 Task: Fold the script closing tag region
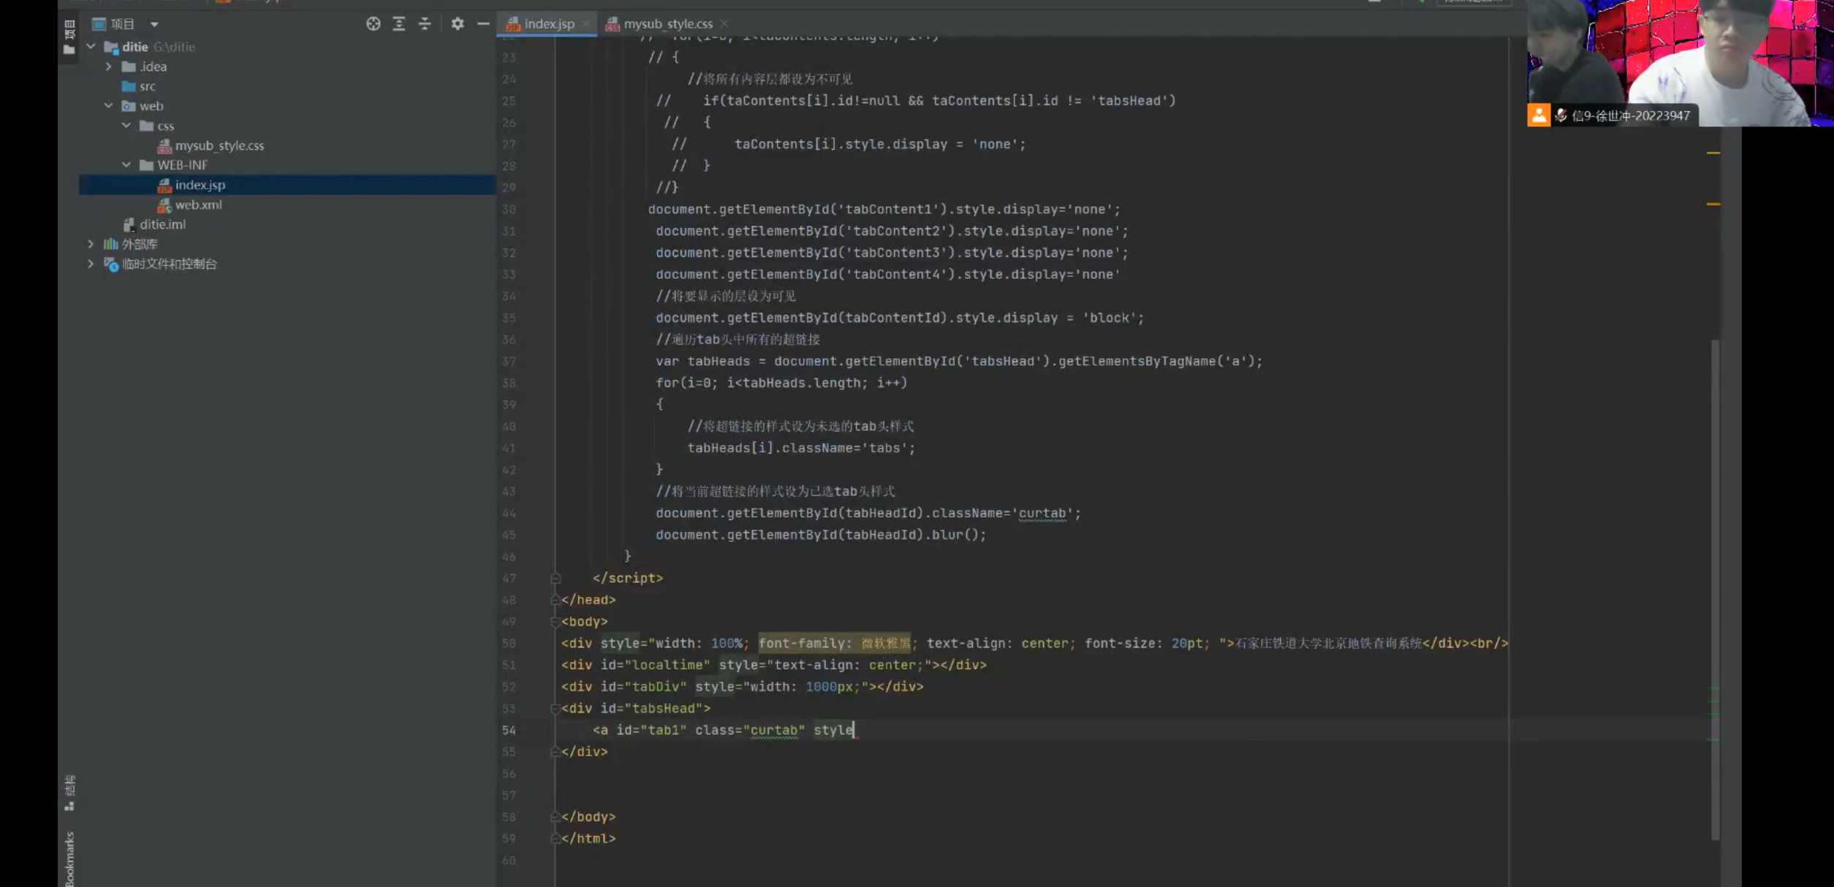tap(556, 579)
